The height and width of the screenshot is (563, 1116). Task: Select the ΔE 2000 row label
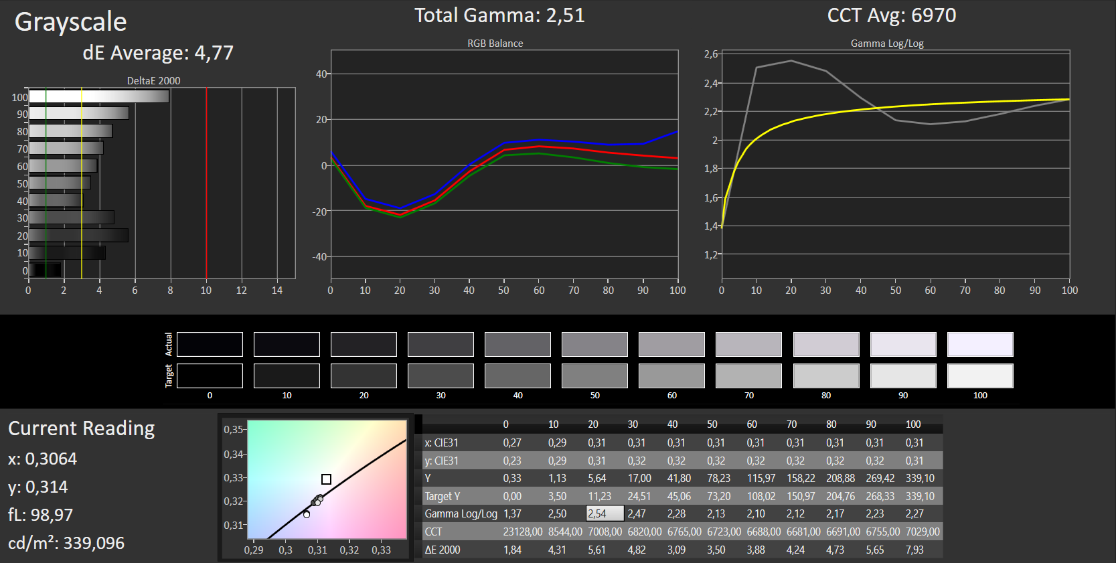coord(443,550)
